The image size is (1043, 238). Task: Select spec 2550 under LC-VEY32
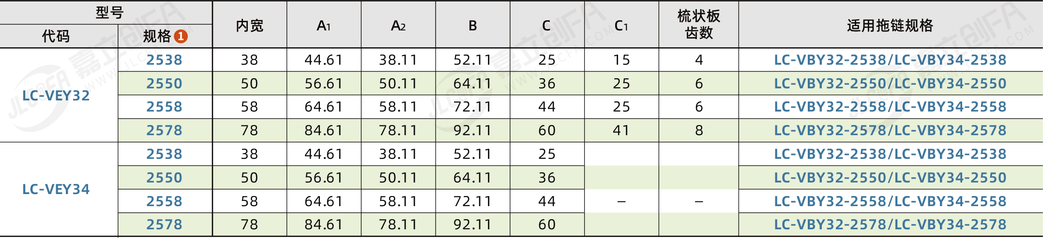pos(165,84)
